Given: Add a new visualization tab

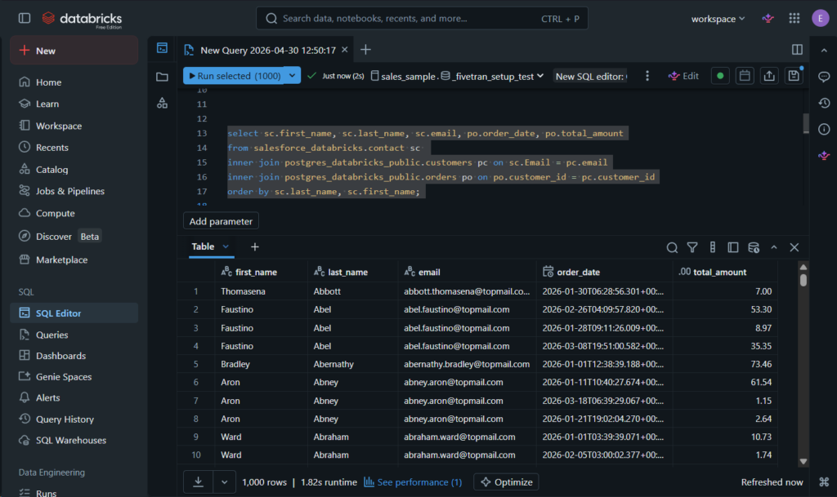Looking at the screenshot, I should click(255, 246).
